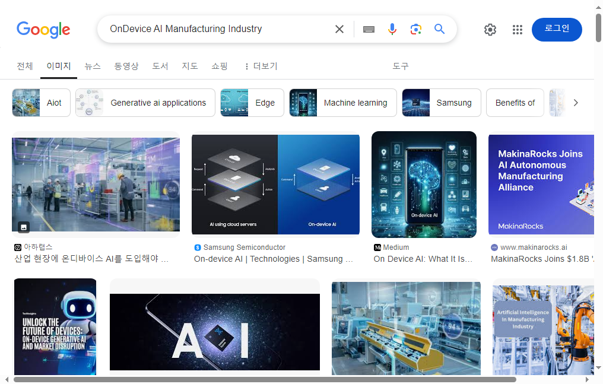The height and width of the screenshot is (384, 603).
Task: Open MakinaRocks Joins $1.8B link
Action: click(542, 259)
